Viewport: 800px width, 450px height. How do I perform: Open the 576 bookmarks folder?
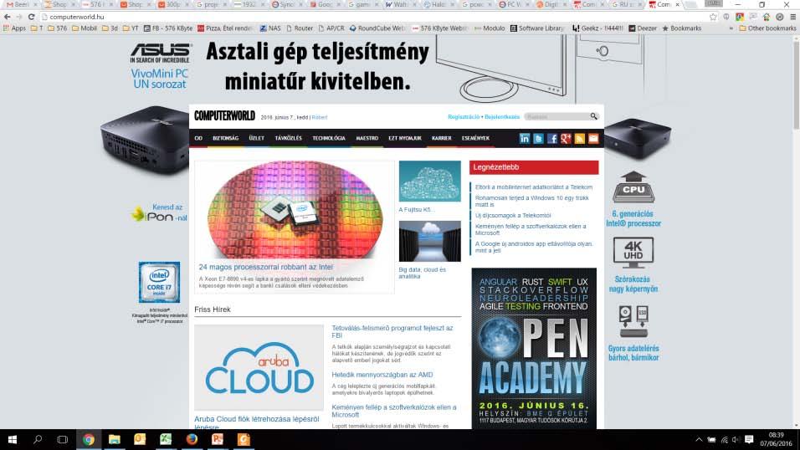click(x=57, y=28)
